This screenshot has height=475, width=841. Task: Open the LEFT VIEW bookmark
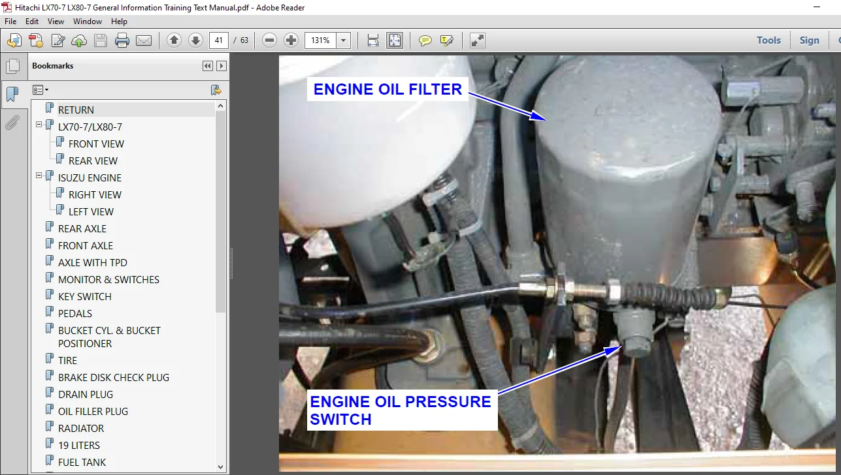[x=91, y=211]
